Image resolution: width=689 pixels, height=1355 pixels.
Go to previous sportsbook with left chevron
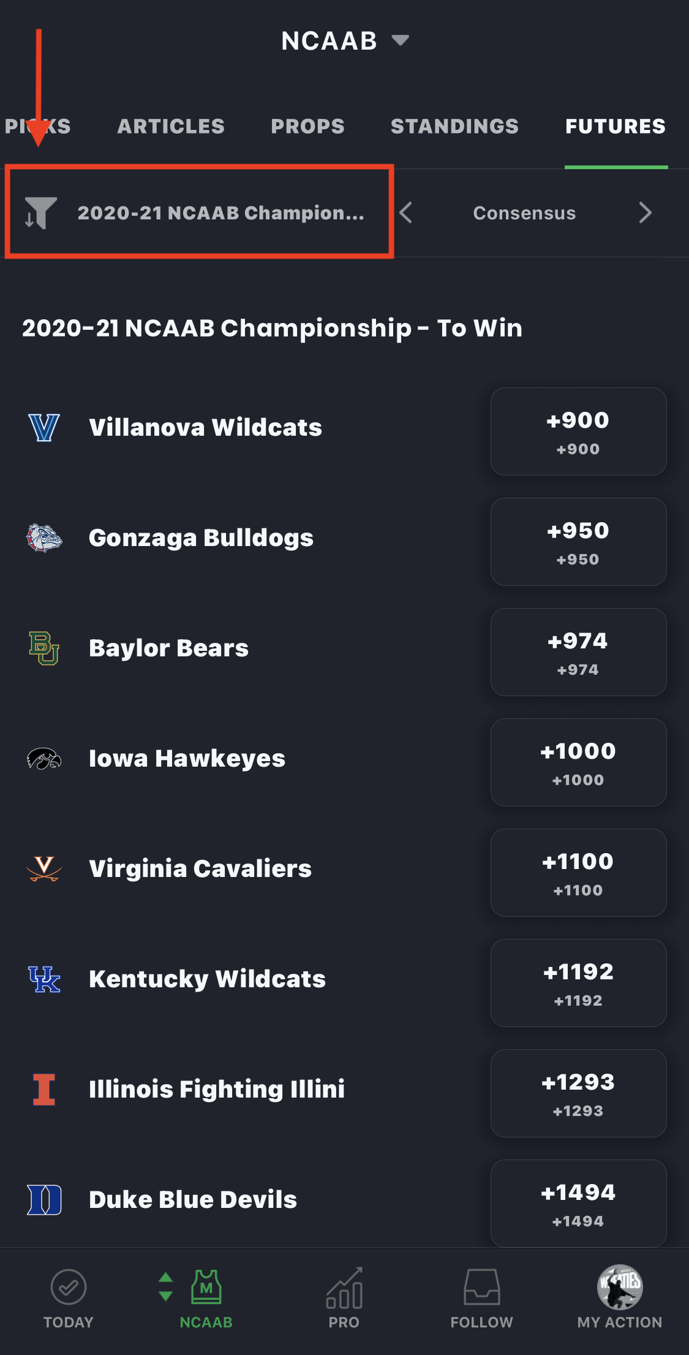(x=405, y=213)
